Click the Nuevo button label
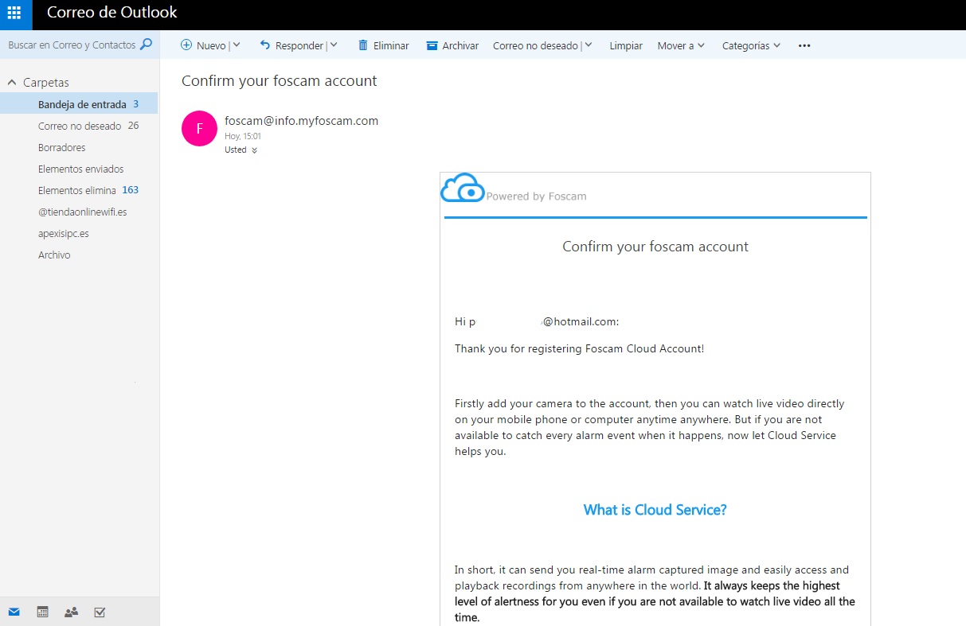Image resolution: width=966 pixels, height=626 pixels. (x=211, y=45)
